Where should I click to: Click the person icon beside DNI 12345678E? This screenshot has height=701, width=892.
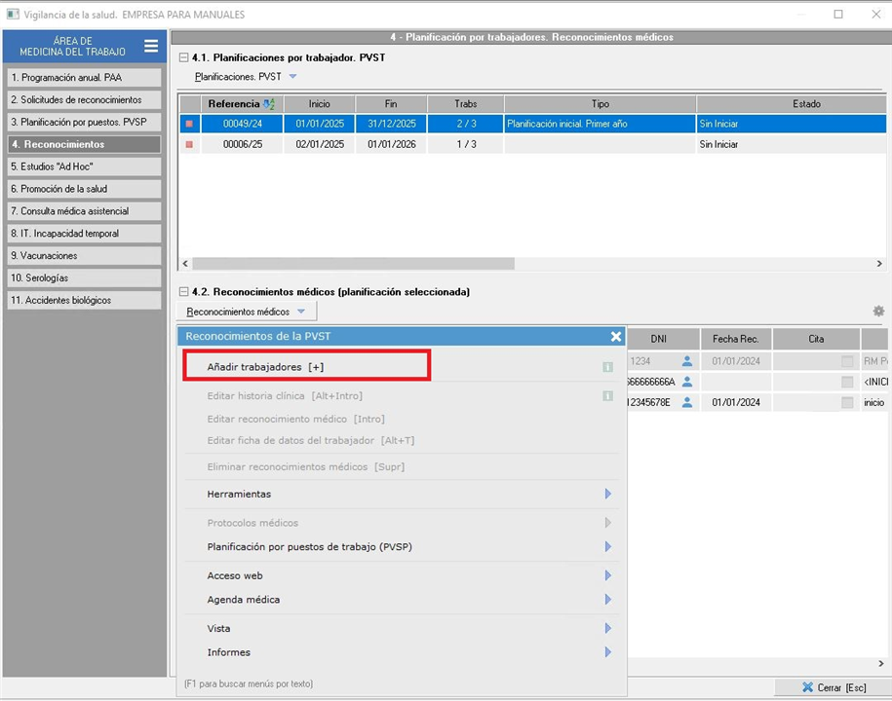687,402
